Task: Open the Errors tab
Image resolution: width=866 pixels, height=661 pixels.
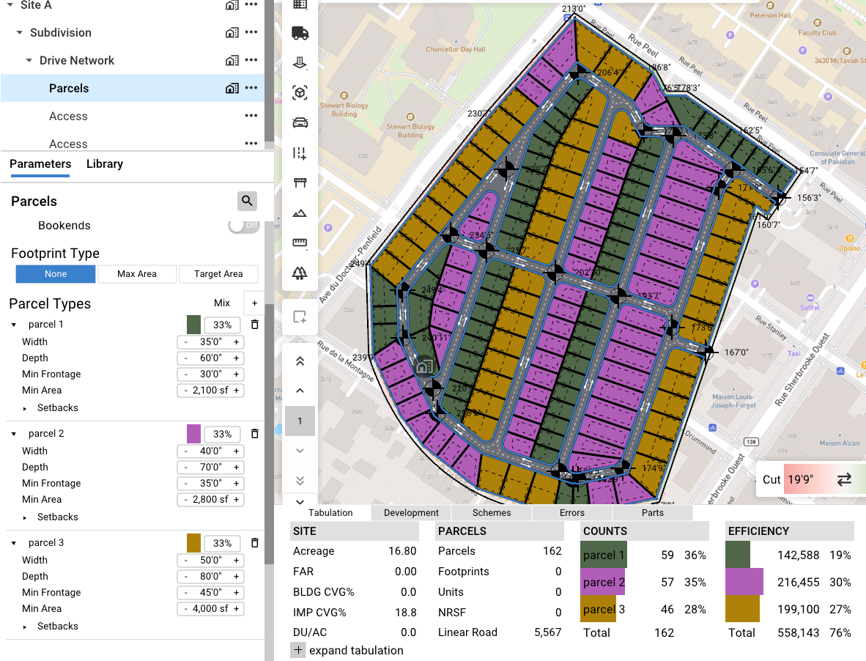Action: [x=571, y=512]
